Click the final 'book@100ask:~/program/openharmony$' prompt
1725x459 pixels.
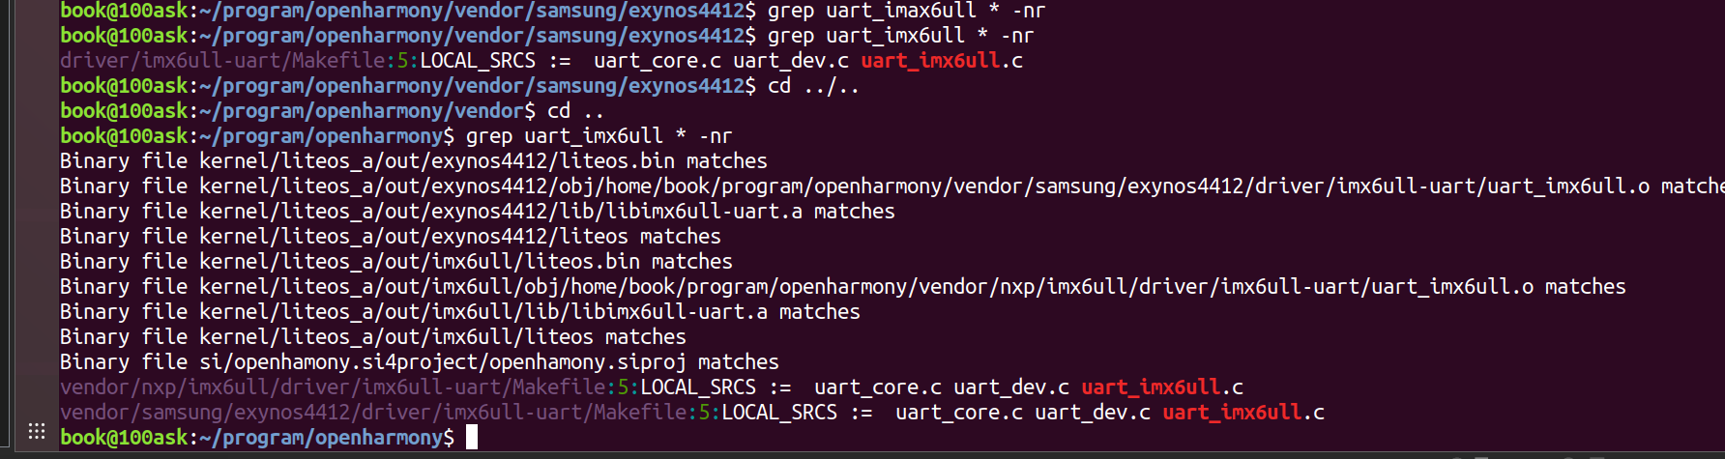(257, 438)
